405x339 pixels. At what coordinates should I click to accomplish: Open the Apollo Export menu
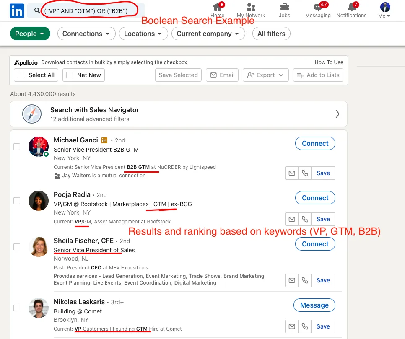pos(266,75)
